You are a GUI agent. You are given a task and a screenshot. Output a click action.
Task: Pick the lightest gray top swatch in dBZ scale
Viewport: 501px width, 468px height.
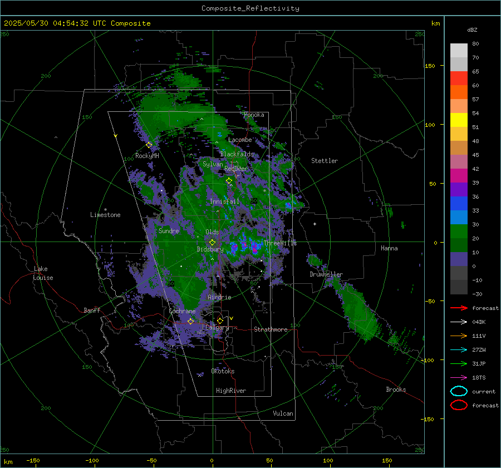click(x=459, y=51)
